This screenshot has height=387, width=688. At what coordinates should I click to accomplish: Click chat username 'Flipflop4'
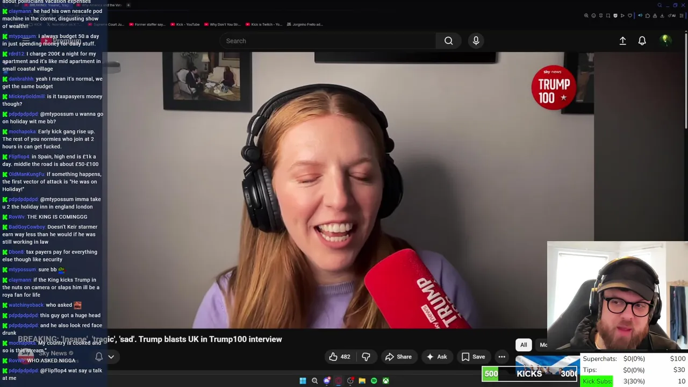[19, 157]
